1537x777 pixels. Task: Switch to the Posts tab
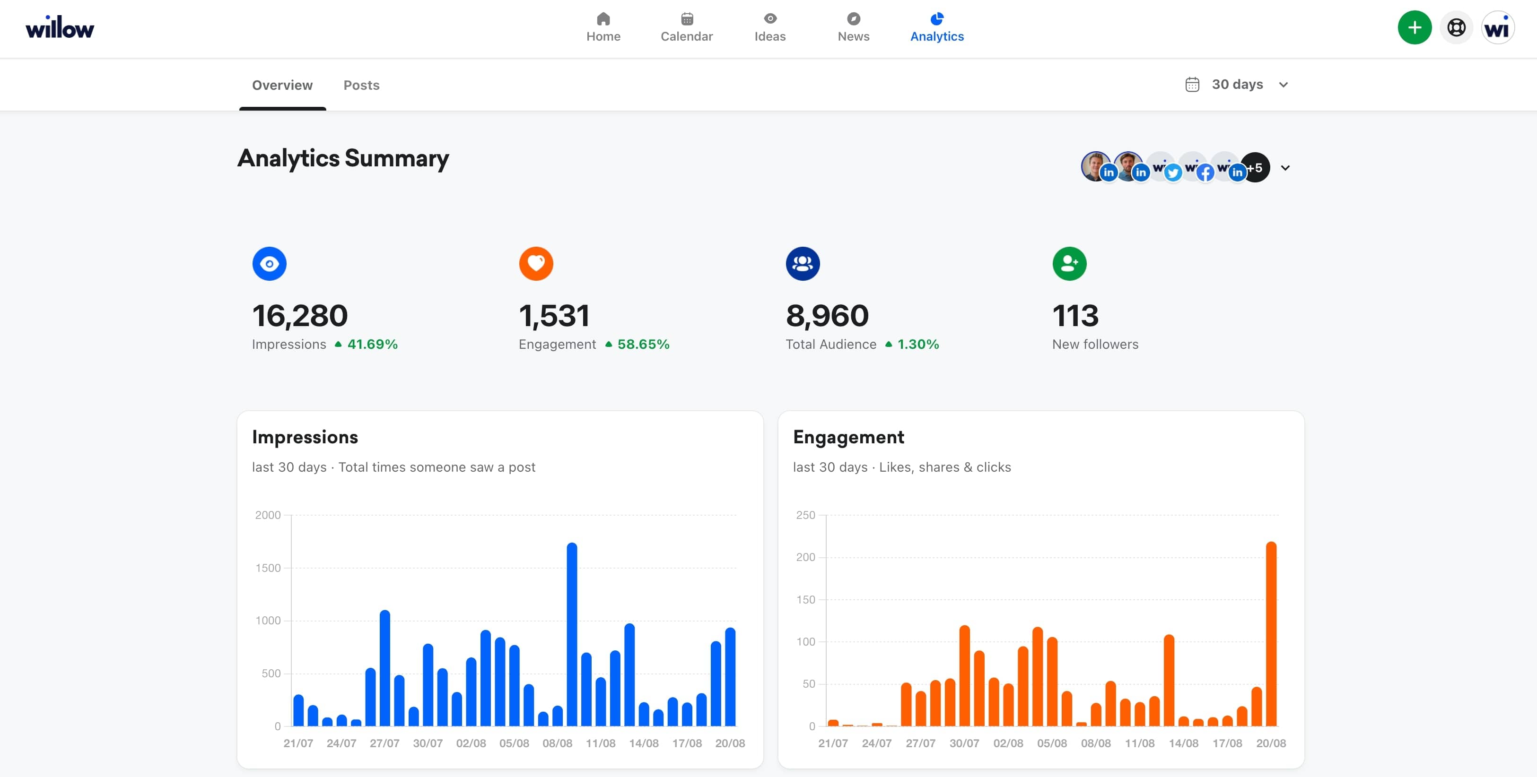point(361,85)
